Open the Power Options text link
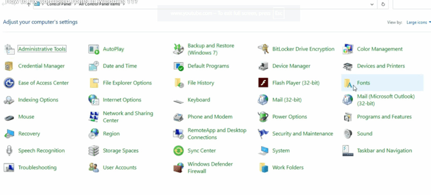Screen dimensions: 431x195 (x=290, y=117)
